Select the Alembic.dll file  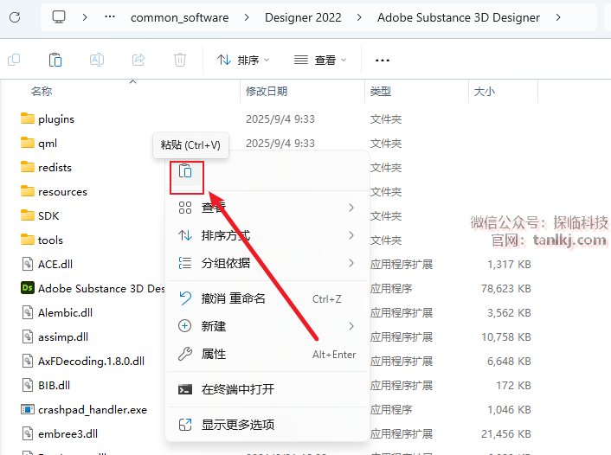57,312
